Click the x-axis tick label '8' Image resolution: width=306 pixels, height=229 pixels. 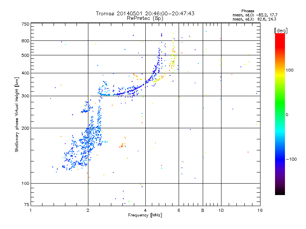point(203,210)
